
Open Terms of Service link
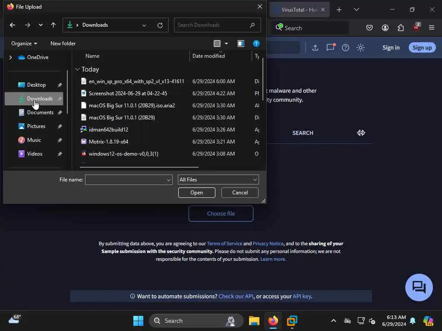tap(224, 244)
